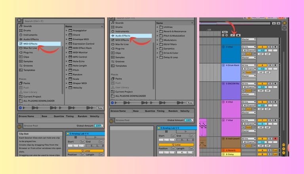Click the Raw button in the first screenshot's preview bar
The width and height of the screenshot is (304, 174).
point(100,108)
